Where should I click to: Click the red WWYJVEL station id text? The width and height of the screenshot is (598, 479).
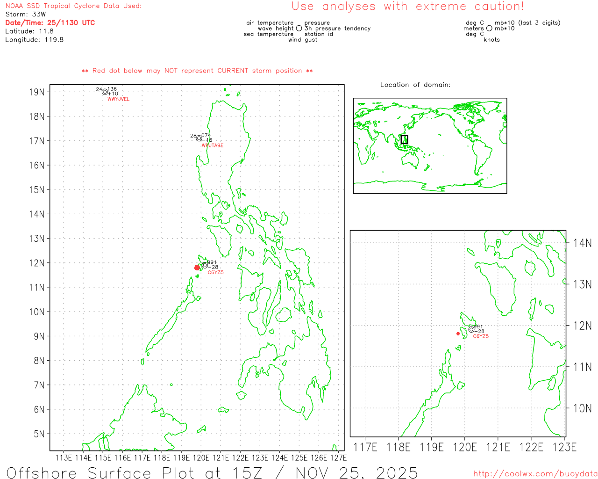(119, 99)
